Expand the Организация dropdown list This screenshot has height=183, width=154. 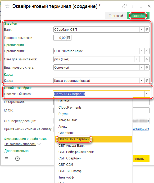click(x=142, y=51)
